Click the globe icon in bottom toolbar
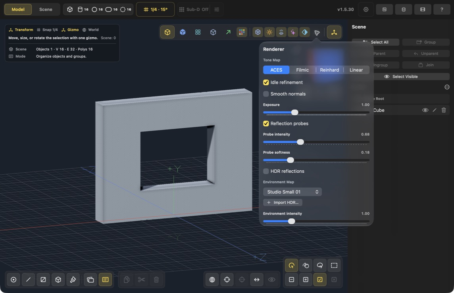 tap(212, 280)
